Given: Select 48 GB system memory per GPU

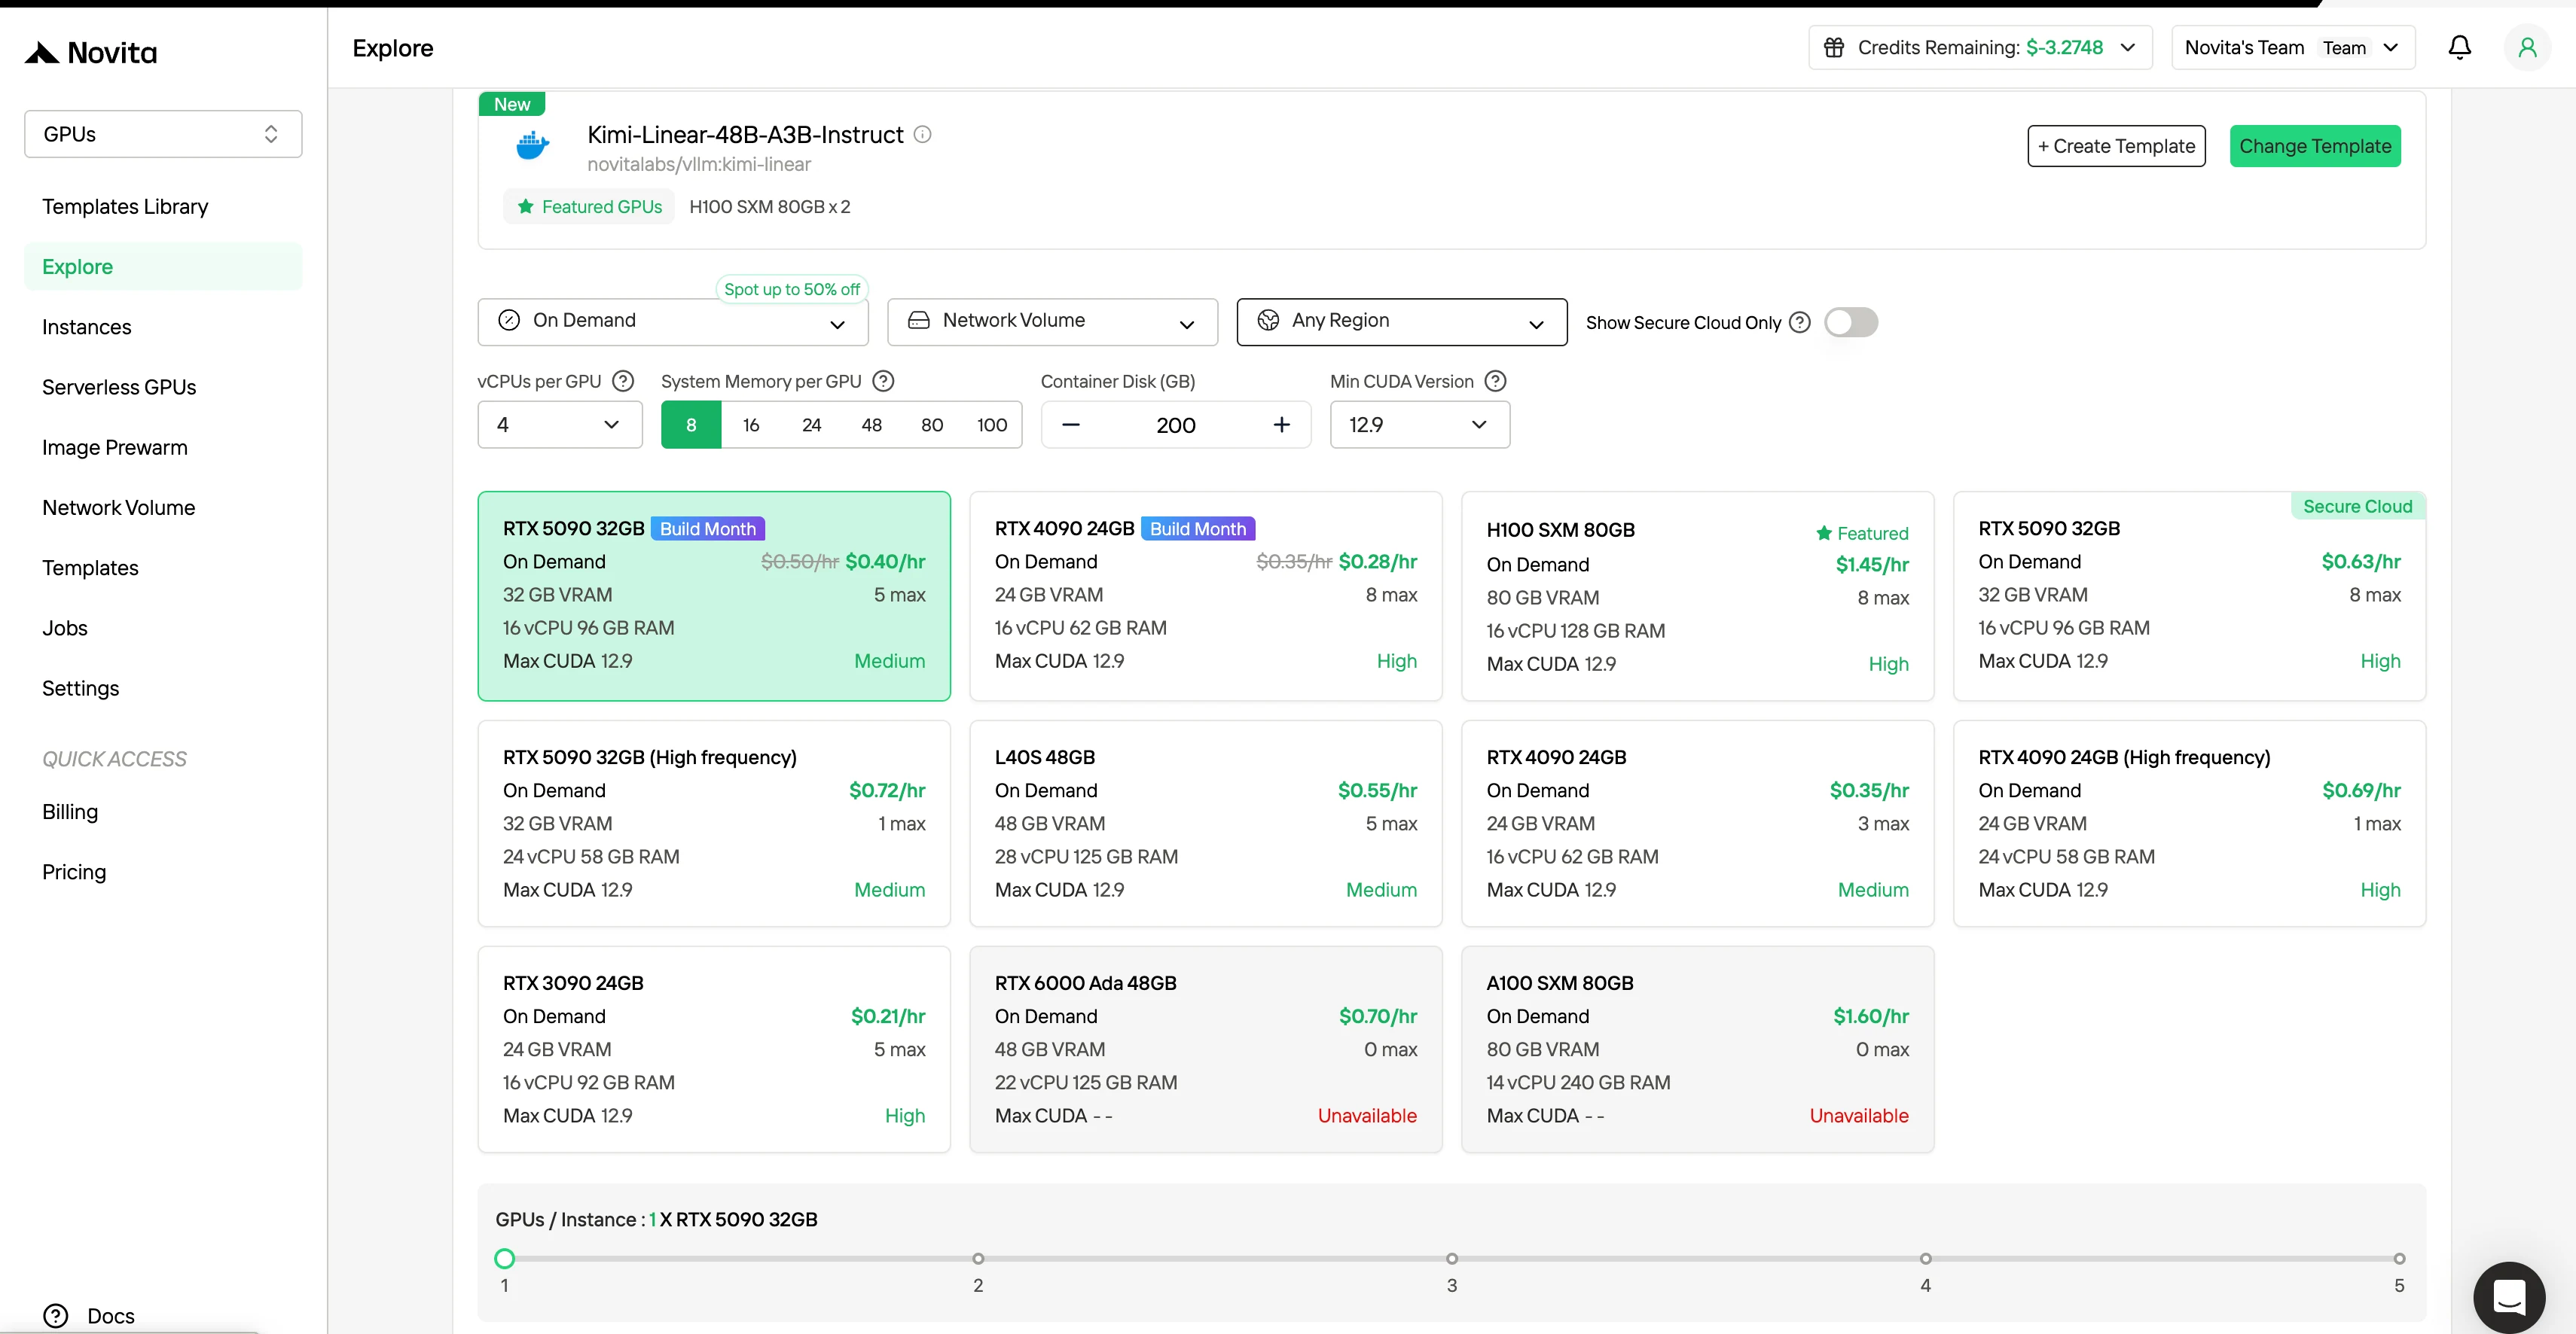Looking at the screenshot, I should click(x=871, y=425).
